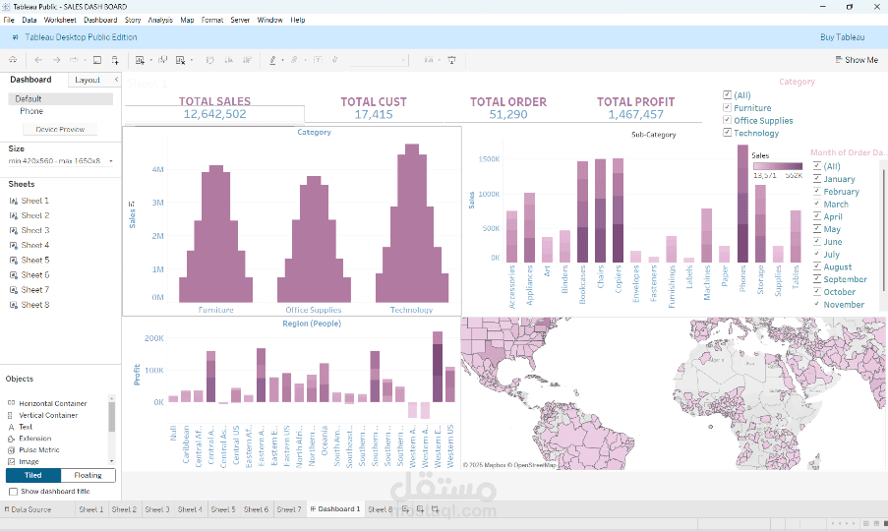Click Objects list scroll-down arrow
This screenshot has height=531, width=888.
(x=111, y=461)
